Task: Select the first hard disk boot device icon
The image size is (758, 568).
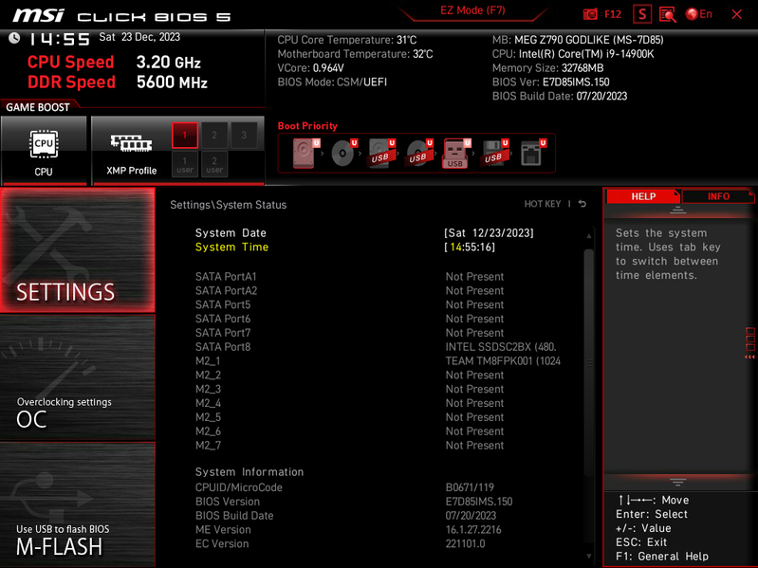Action: coord(305,153)
